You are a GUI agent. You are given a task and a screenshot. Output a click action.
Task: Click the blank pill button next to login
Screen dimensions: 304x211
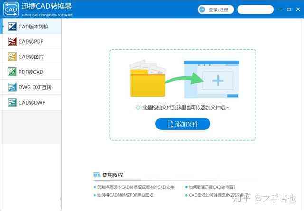coord(256,9)
